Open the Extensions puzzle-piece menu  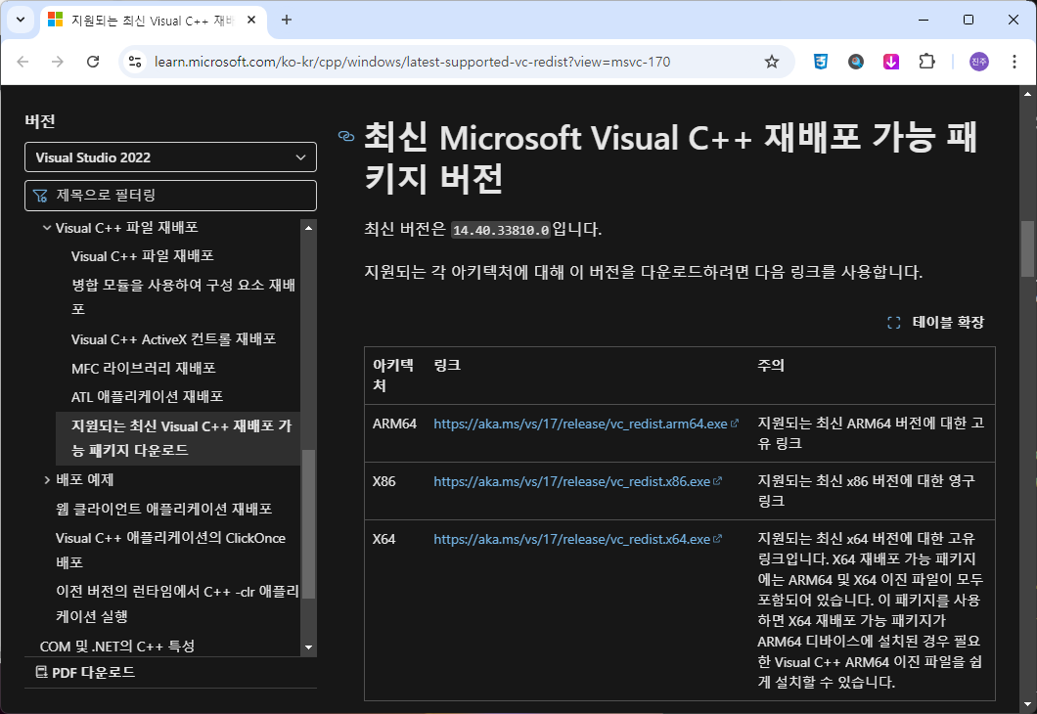click(x=926, y=62)
